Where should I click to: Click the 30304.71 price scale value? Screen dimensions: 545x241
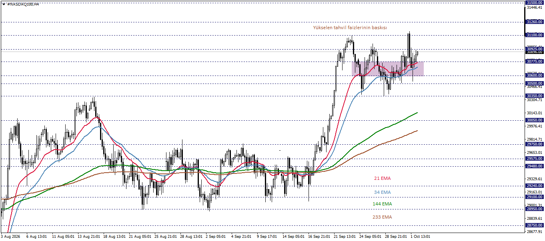(535, 100)
